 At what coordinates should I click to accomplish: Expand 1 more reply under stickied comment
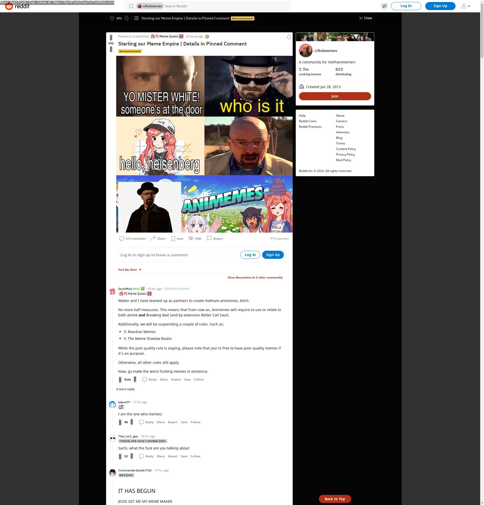[125, 389]
